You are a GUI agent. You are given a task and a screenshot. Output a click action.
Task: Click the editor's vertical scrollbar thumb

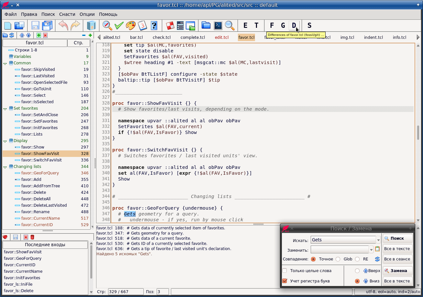point(418,132)
